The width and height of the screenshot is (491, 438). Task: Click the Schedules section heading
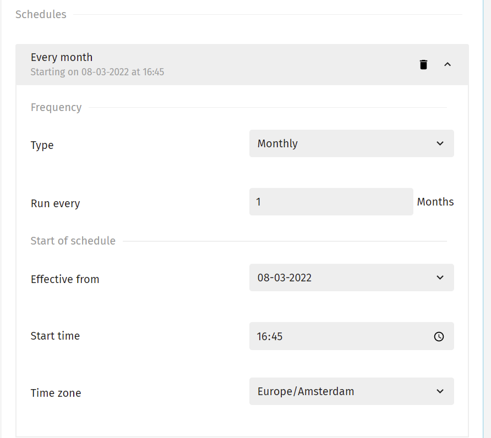pyautogui.click(x=41, y=14)
